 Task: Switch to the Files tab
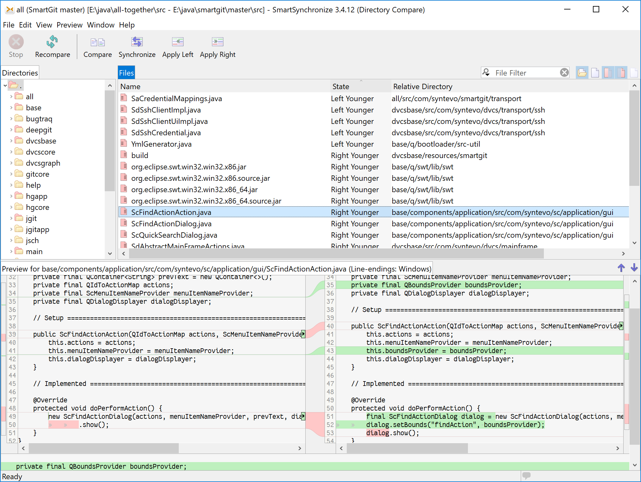click(x=126, y=72)
